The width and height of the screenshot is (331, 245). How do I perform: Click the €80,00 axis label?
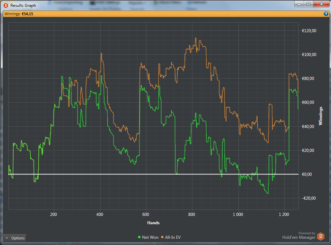click(308, 79)
